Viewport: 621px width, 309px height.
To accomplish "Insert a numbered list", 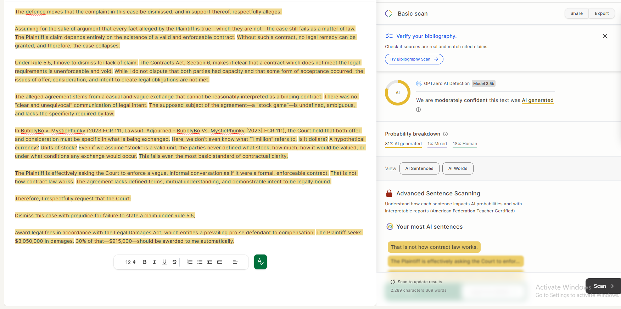I will (x=190, y=262).
